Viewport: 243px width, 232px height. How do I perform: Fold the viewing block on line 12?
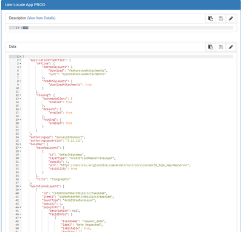pos(21,95)
